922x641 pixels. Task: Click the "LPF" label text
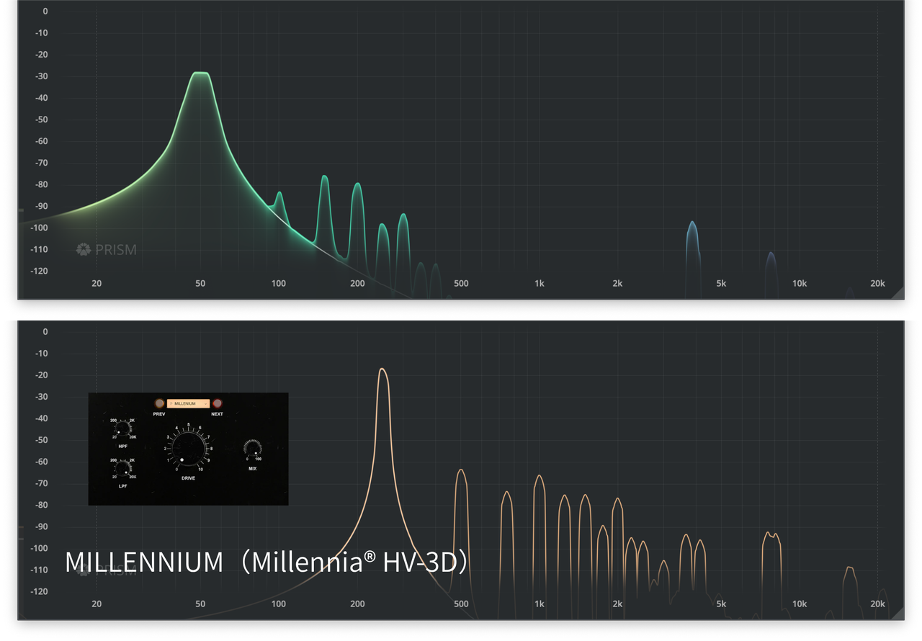pos(122,486)
